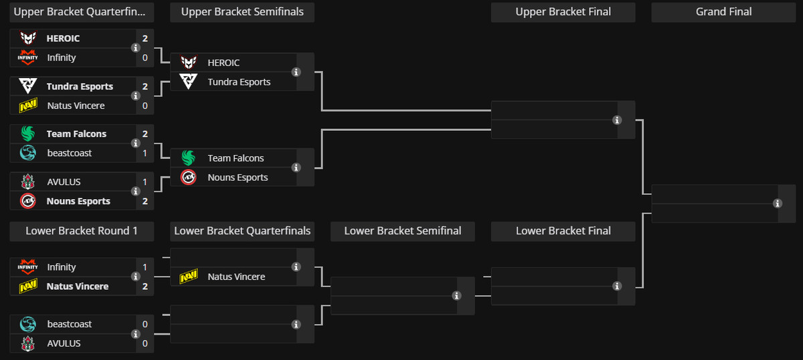Open info for HEROIC vs Infinity match

136,48
